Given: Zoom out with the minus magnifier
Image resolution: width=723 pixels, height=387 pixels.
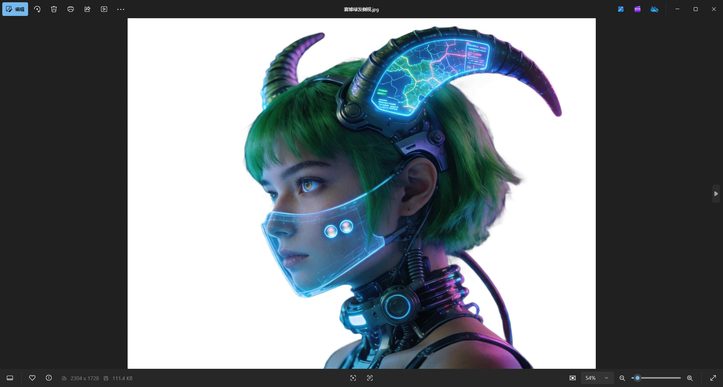Looking at the screenshot, I should (622, 378).
